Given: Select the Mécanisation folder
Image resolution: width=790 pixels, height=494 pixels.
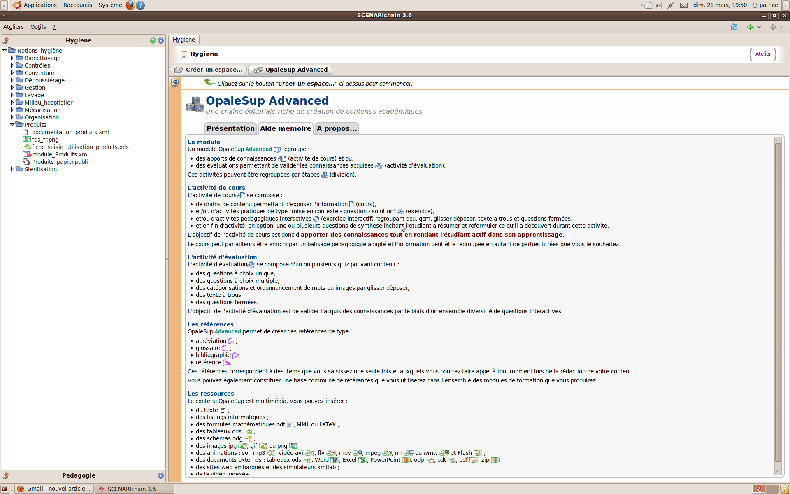Looking at the screenshot, I should click(x=42, y=110).
